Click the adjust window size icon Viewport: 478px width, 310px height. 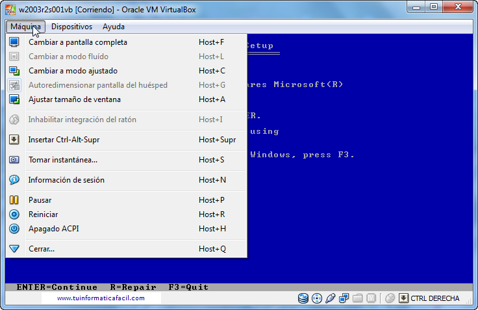14,99
